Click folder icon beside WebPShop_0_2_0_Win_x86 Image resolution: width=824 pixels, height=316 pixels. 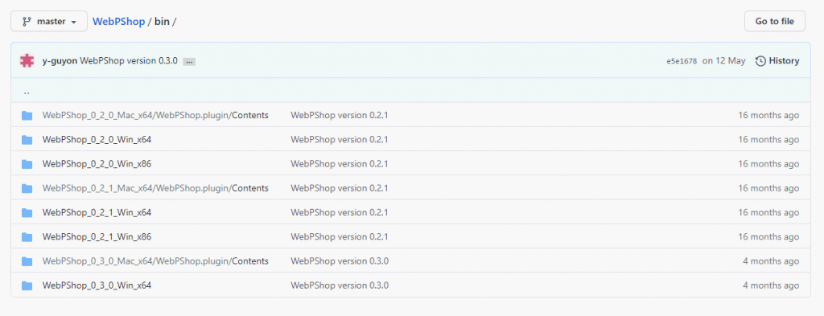(27, 164)
